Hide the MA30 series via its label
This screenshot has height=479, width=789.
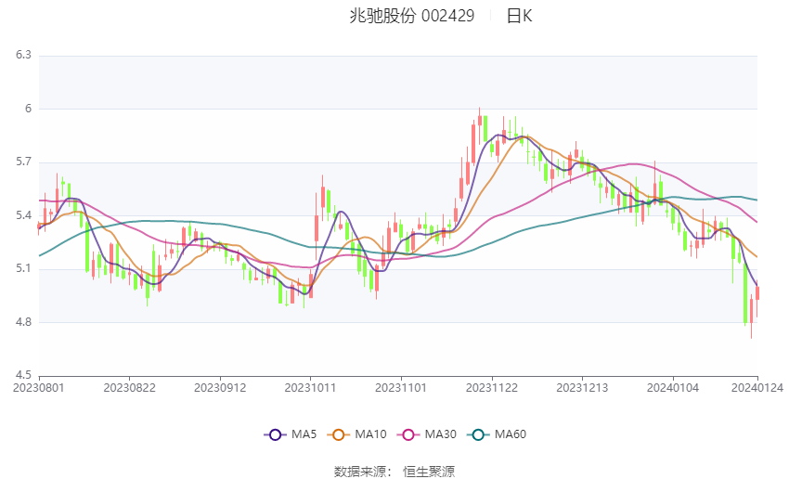(440, 434)
